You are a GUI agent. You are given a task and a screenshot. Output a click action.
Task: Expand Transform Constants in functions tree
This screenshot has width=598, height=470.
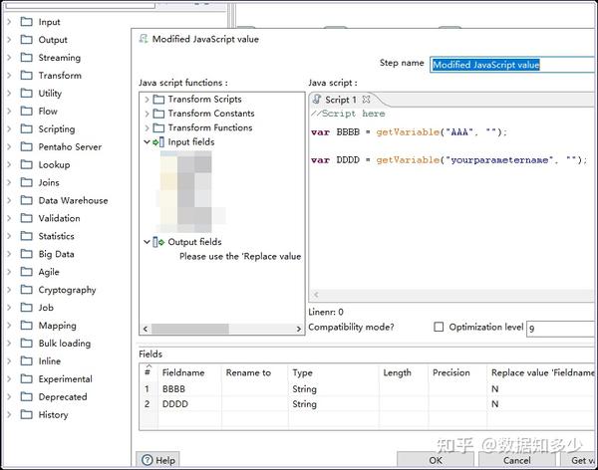point(147,114)
